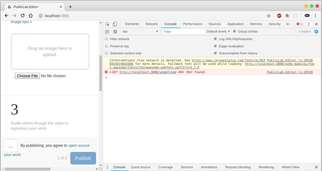The image size is (322, 171).
Task: Click the browser back arrow
Action: coord(7,16)
